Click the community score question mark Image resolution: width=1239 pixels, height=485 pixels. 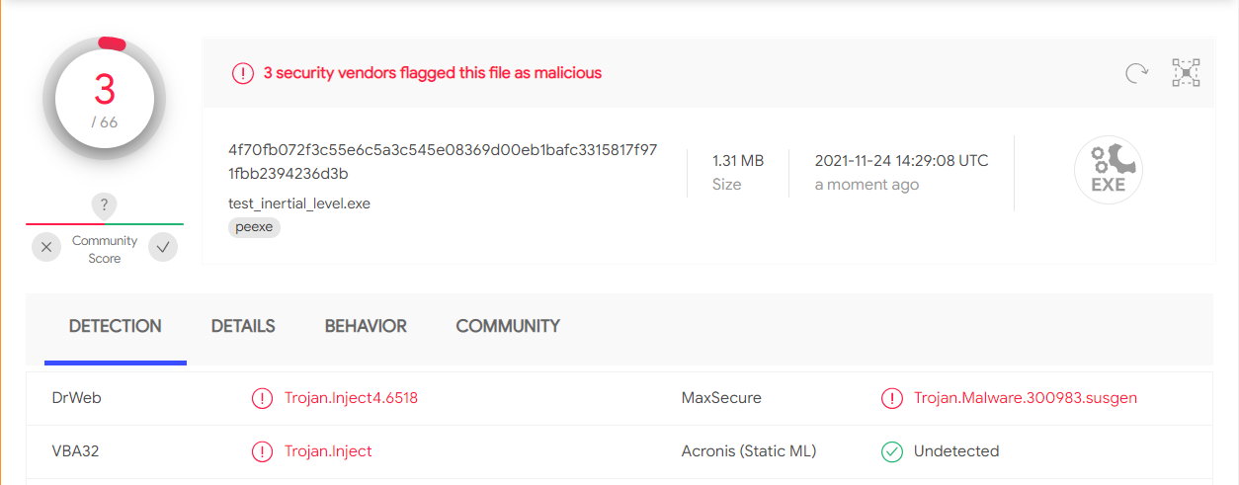(105, 205)
